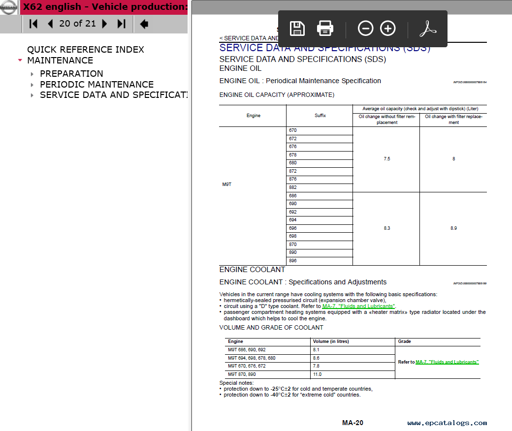512x431 pixels.
Task: Click the blue SERVICE DATA AND SPECIFICATIONS (SDS) heading
Action: coord(325,48)
